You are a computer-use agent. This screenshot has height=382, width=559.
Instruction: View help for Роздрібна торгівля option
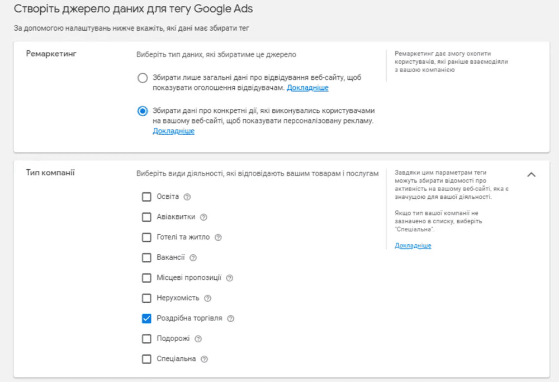(x=231, y=319)
